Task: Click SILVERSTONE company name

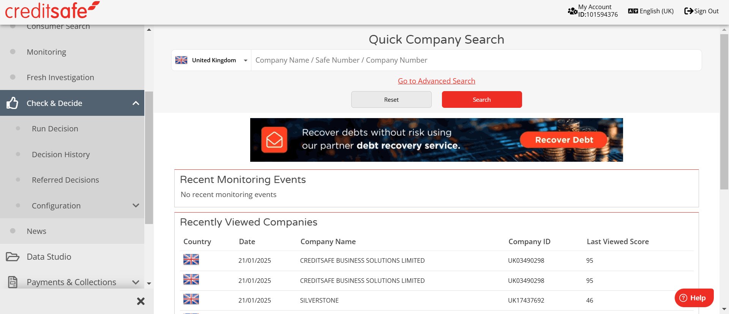Action: (319, 300)
